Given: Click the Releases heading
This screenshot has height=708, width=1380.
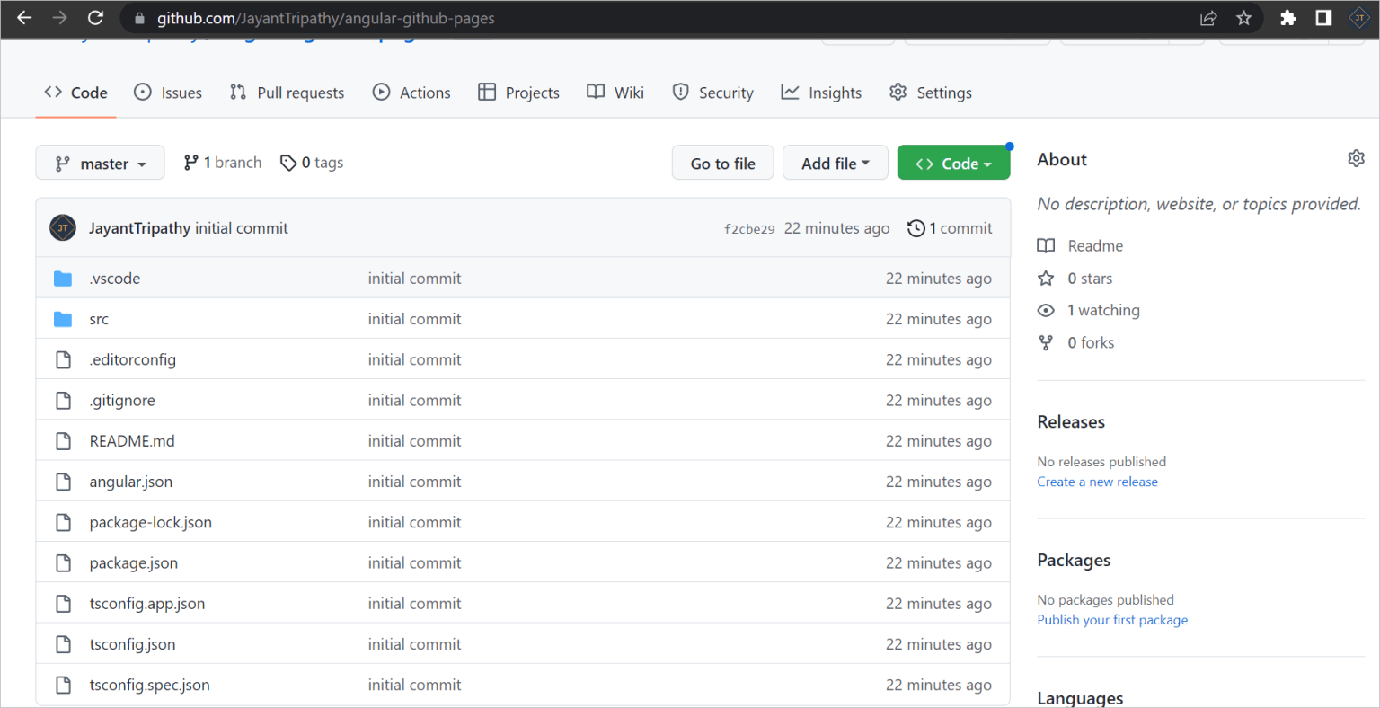Looking at the screenshot, I should click(x=1071, y=421).
